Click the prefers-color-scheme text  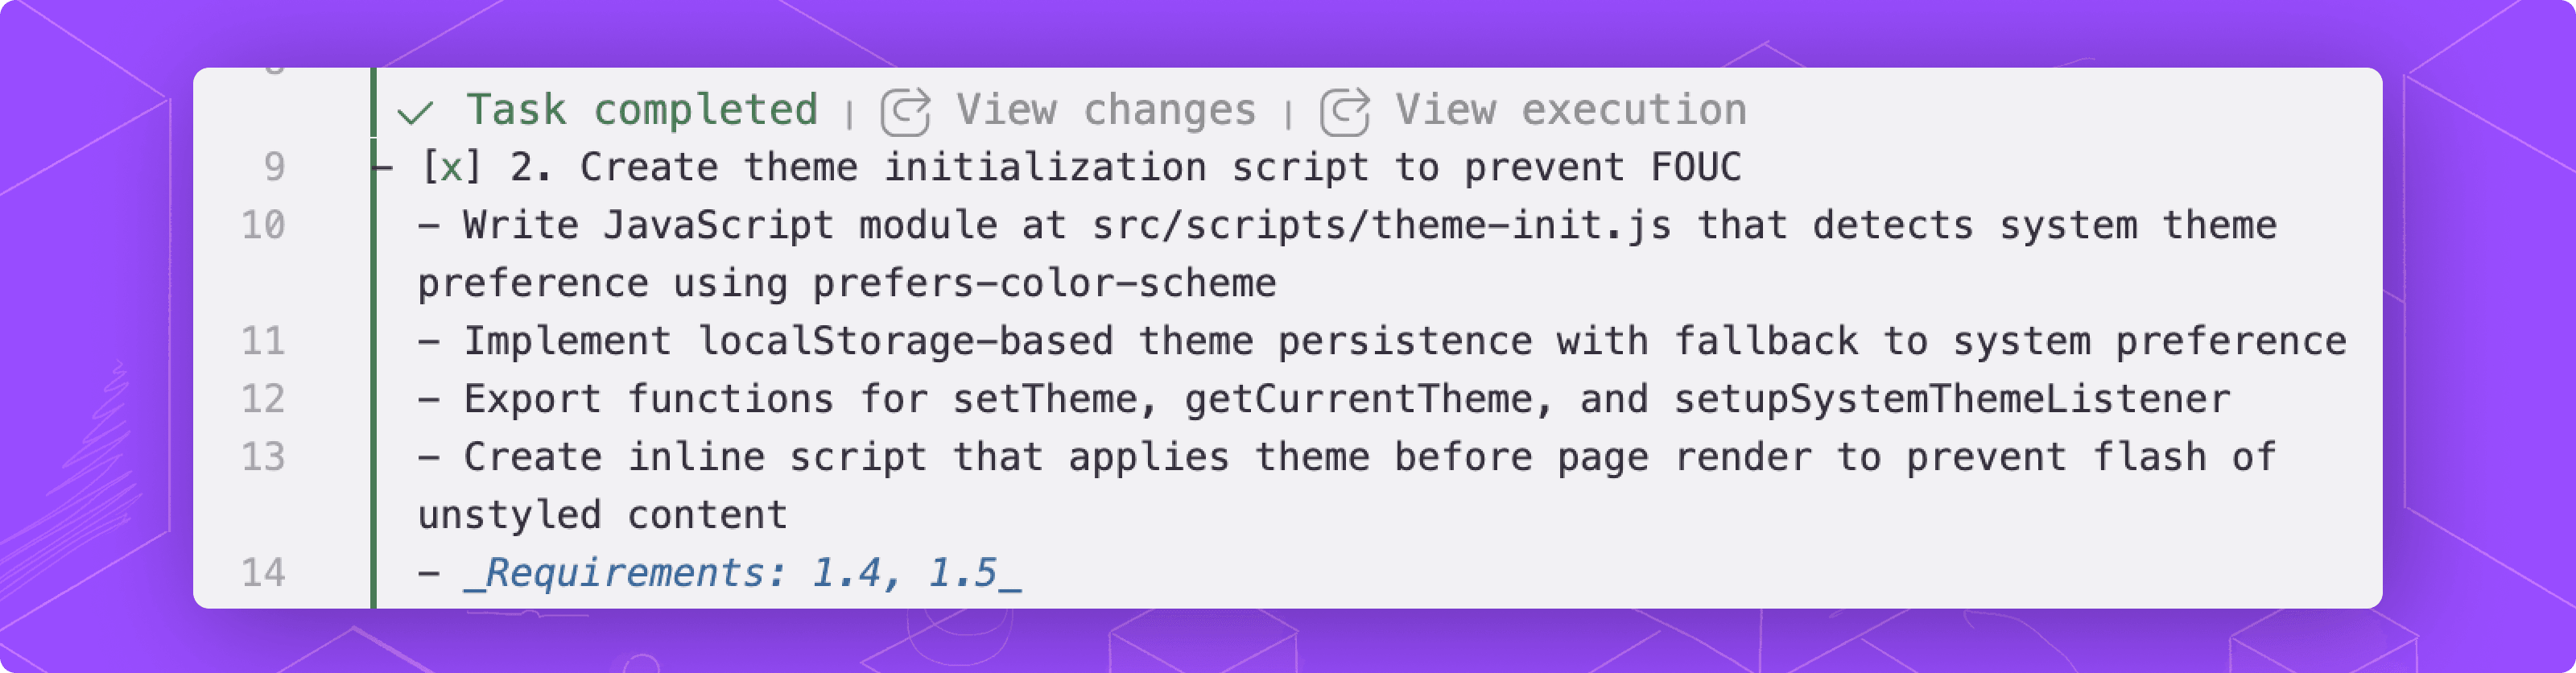(1044, 283)
